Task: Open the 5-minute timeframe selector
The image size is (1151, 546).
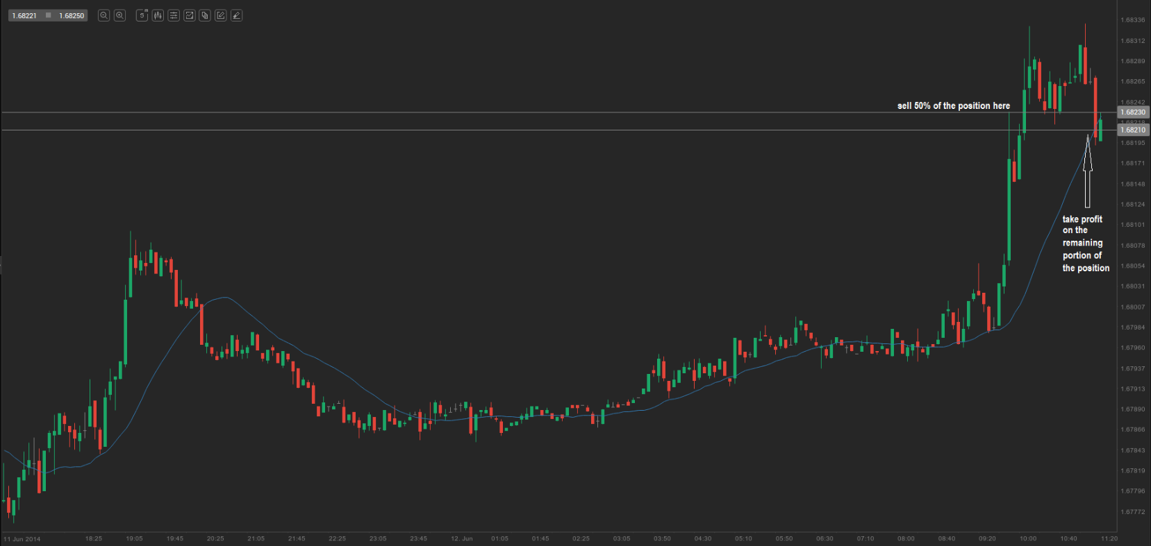Action: pyautogui.click(x=142, y=15)
